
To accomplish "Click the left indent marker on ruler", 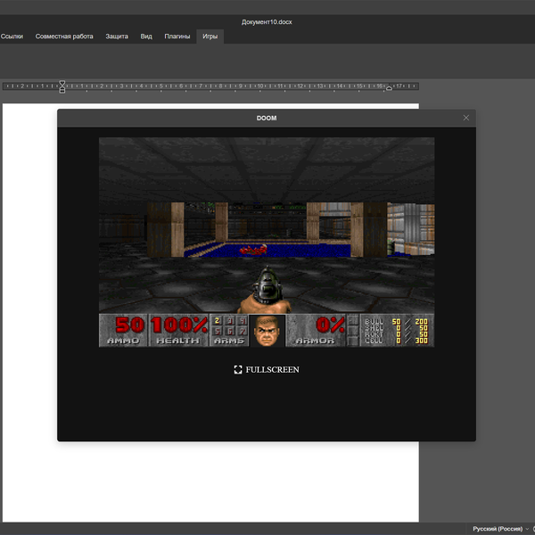I will [62, 87].
